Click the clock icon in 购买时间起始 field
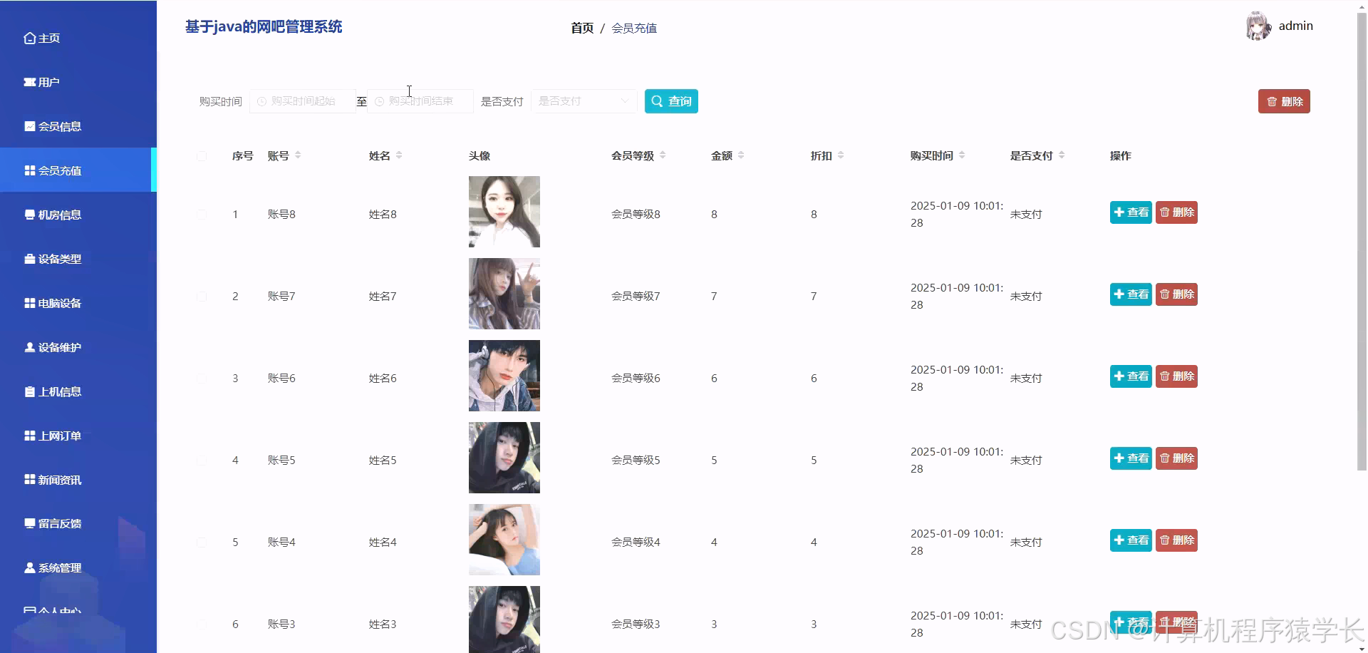The width and height of the screenshot is (1368, 653). pos(261,102)
